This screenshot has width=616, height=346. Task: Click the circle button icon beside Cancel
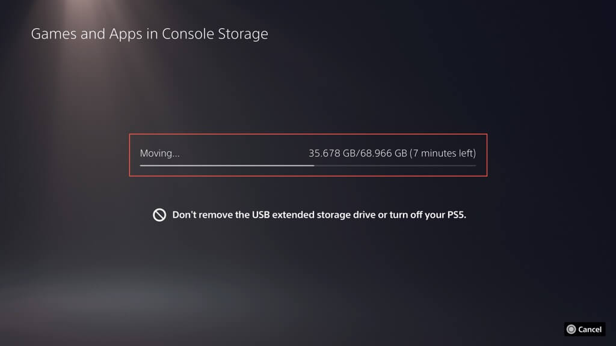coord(571,329)
